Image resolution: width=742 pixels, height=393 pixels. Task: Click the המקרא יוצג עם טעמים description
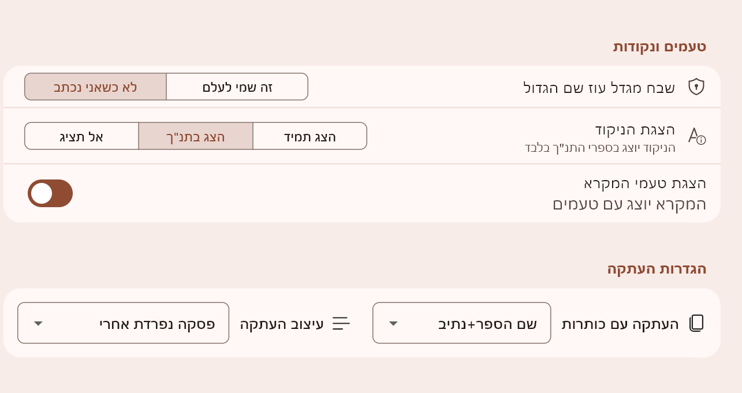click(629, 204)
